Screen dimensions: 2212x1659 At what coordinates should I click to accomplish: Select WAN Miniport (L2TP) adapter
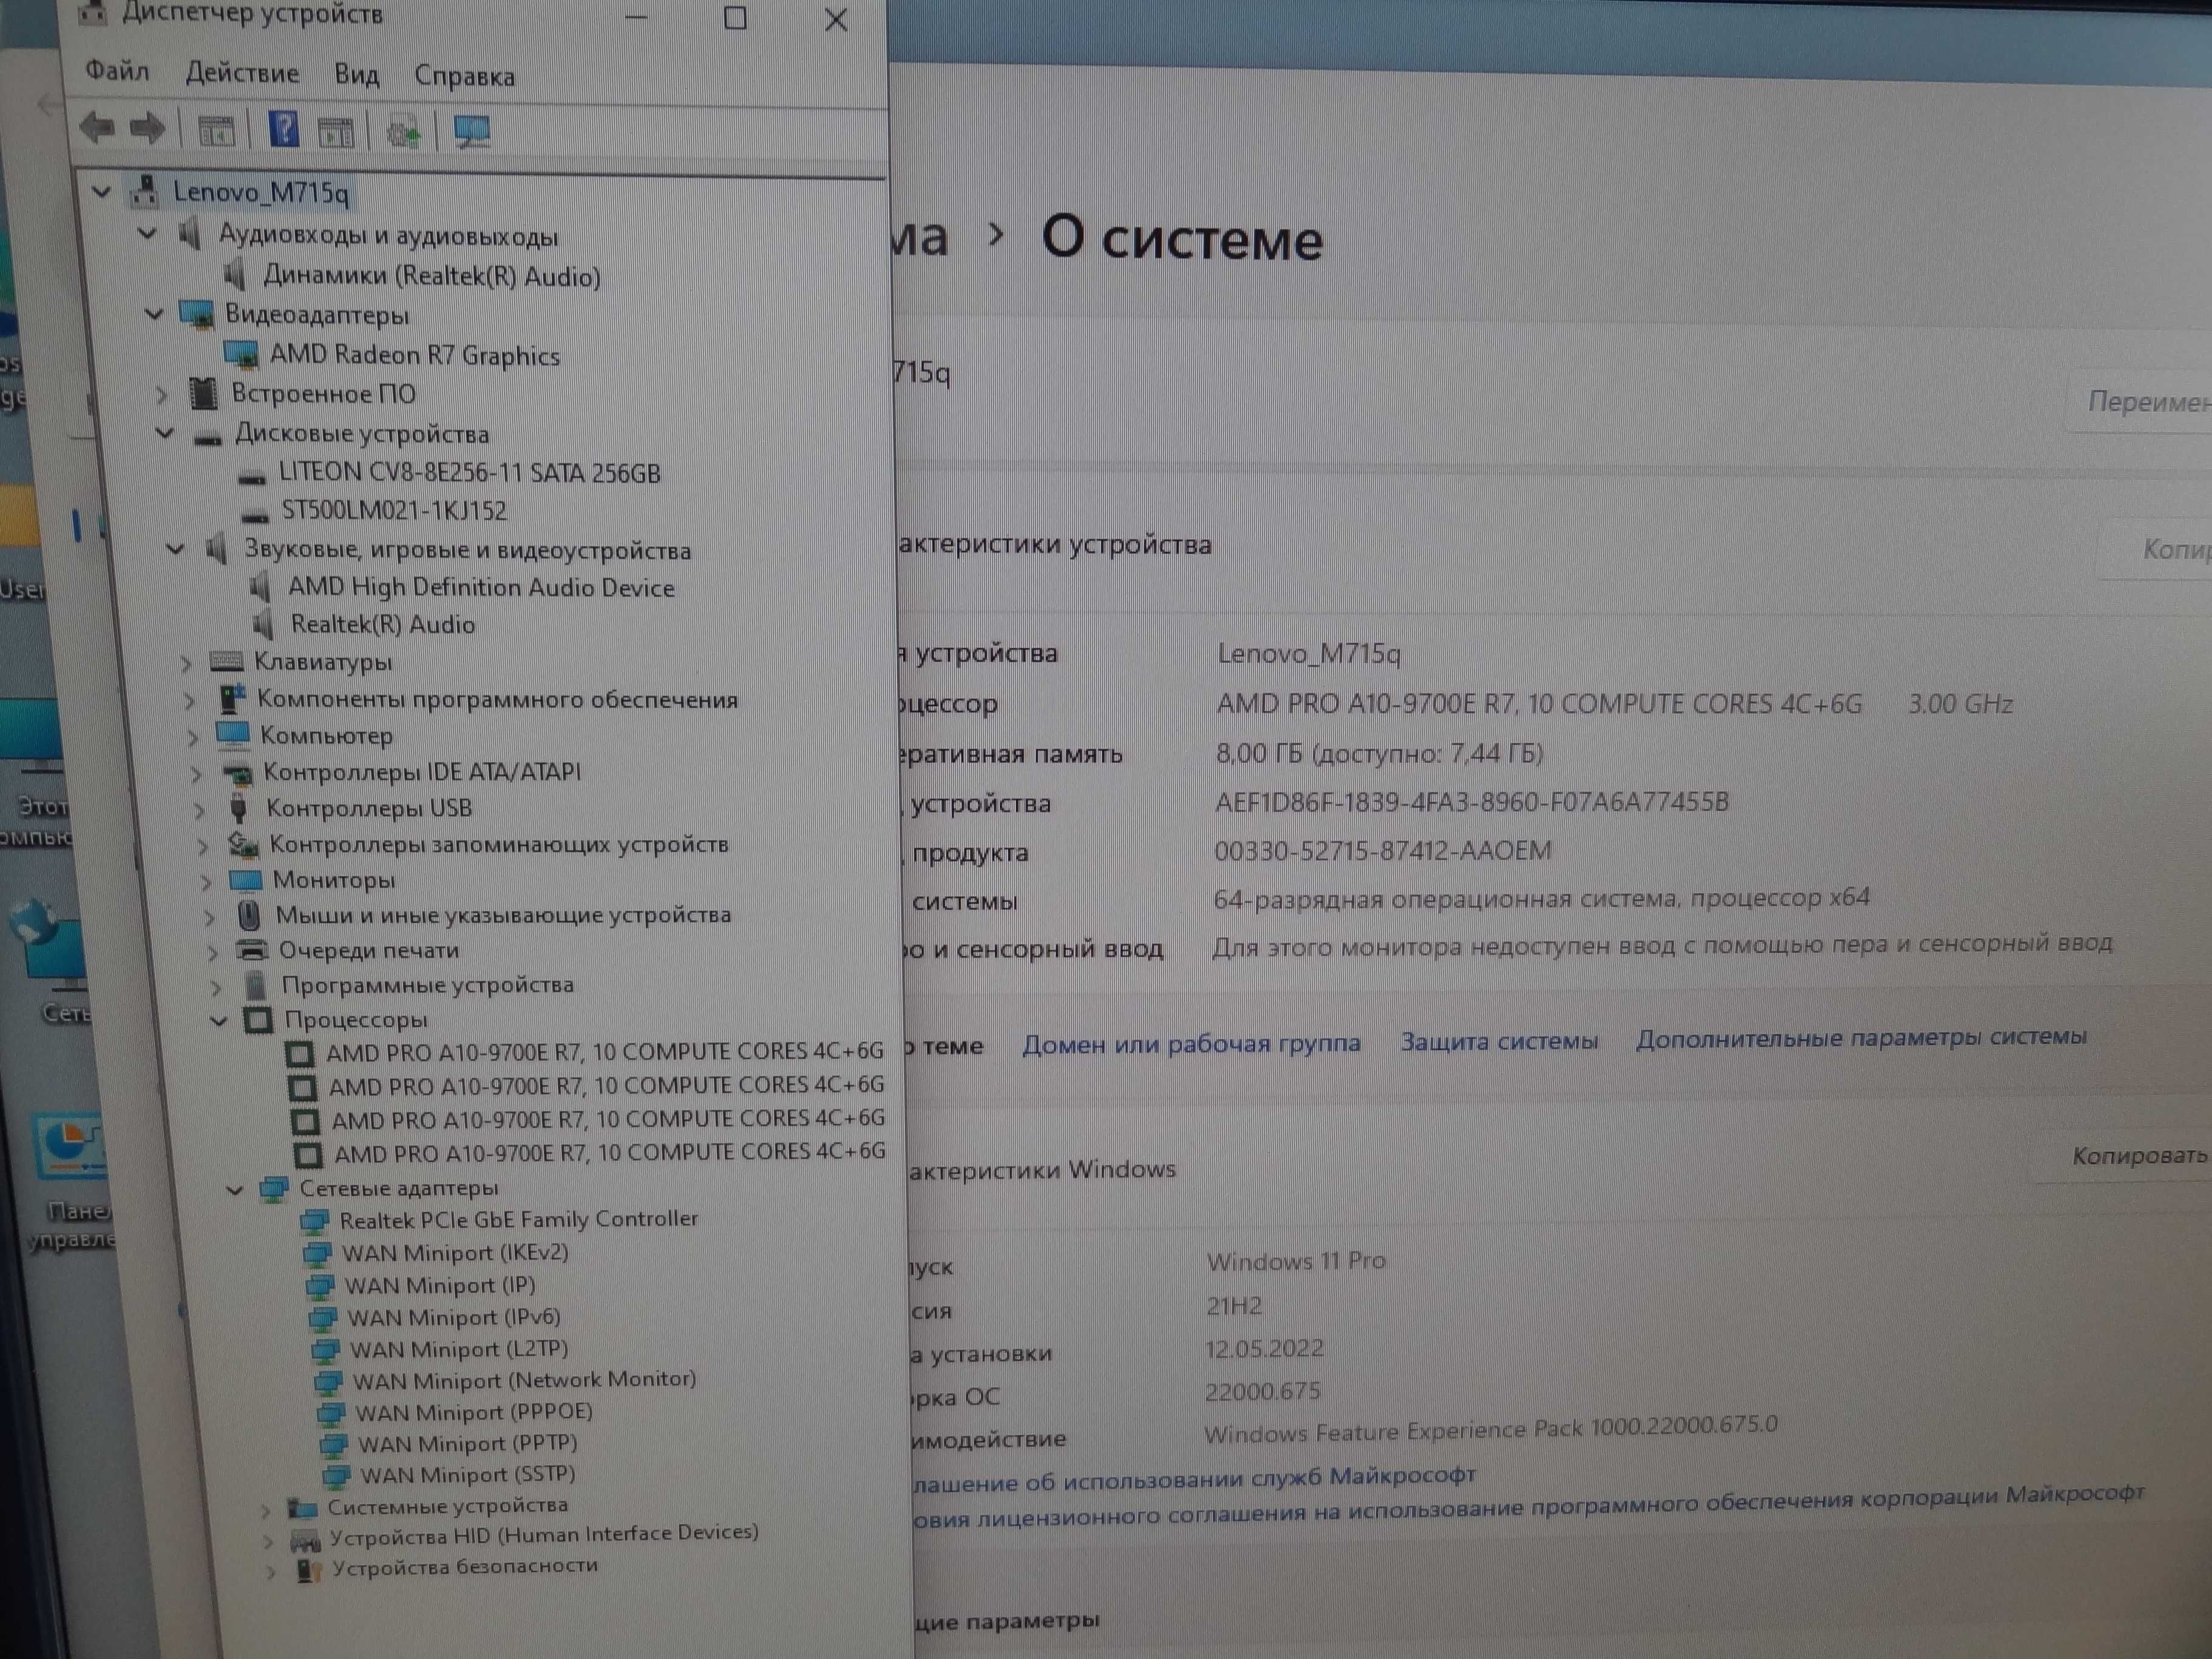pos(459,1349)
